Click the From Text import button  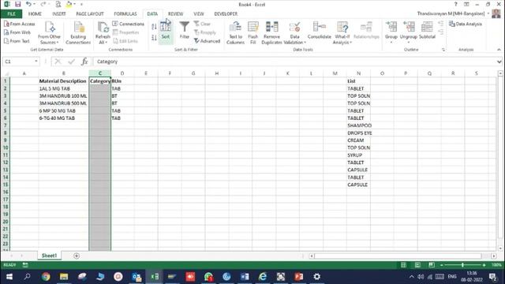tap(17, 41)
